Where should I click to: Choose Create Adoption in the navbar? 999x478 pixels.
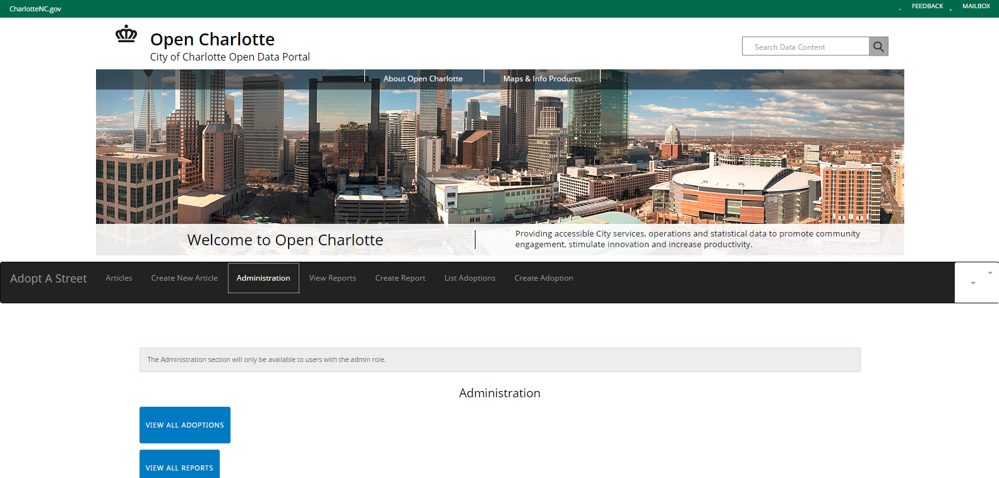(x=544, y=278)
